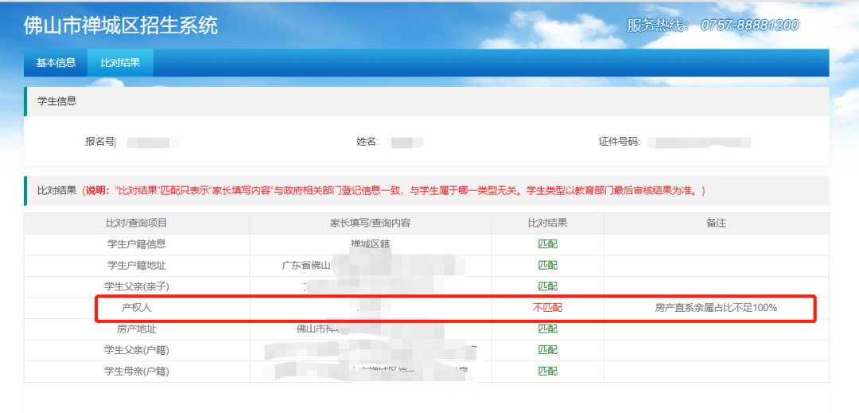Click the 报名号 field label

(100, 142)
